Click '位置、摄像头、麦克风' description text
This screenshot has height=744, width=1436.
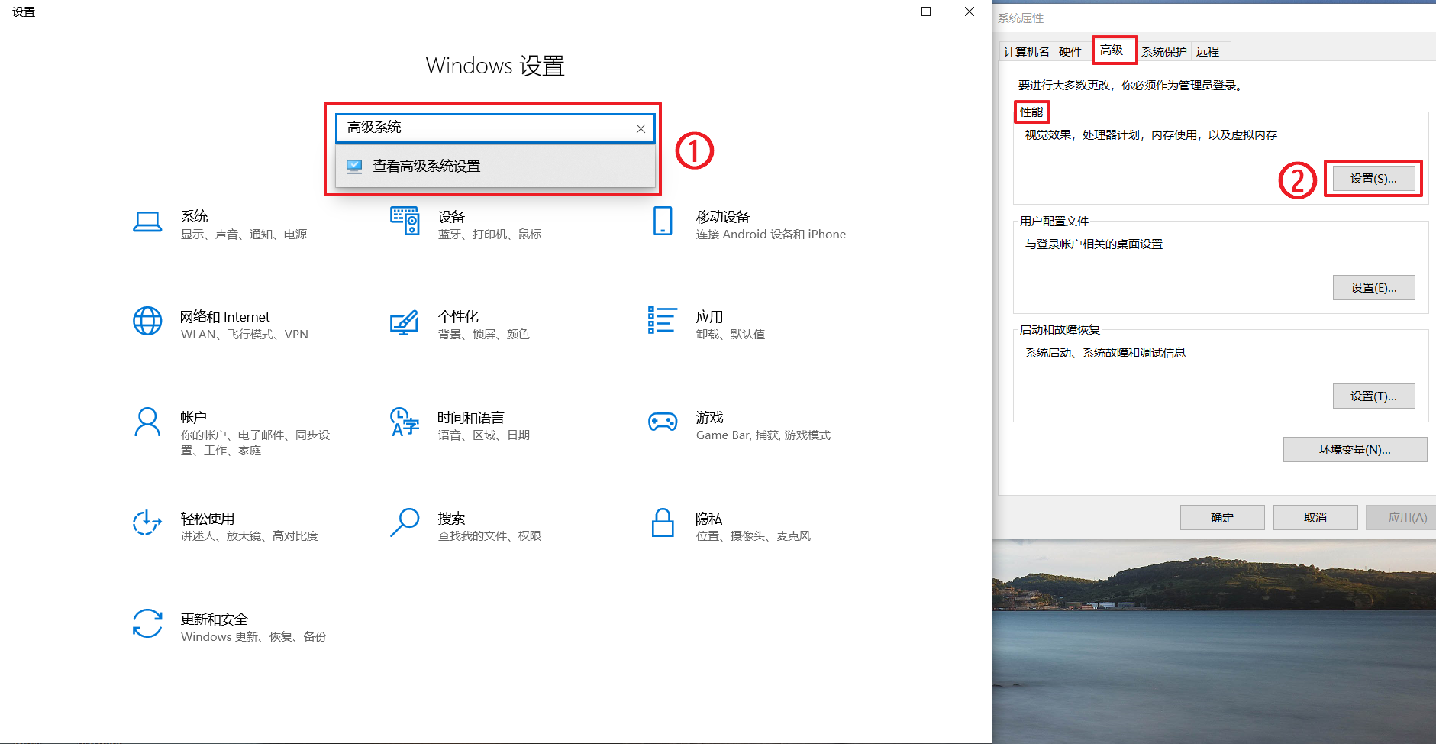click(753, 536)
